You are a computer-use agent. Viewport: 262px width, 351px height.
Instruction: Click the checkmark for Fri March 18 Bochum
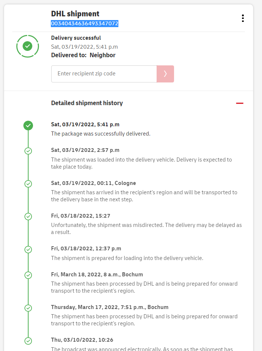pyautogui.click(x=28, y=275)
